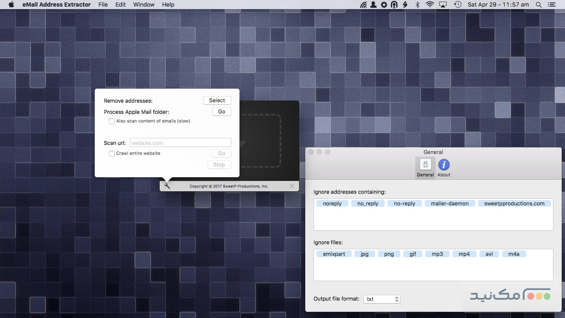The image size is (565, 318).
Task: Click the Bluetooth menu bar icon
Action: 417,5
